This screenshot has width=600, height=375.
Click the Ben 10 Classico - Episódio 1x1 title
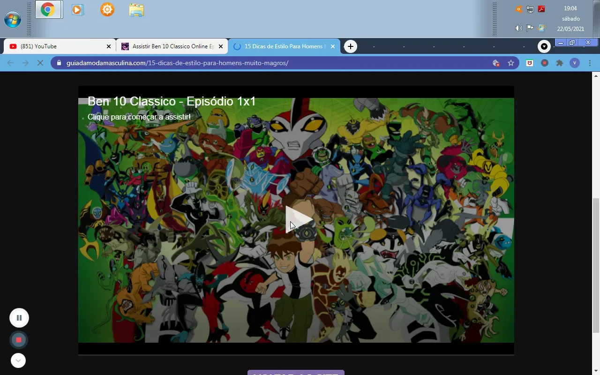point(172,101)
